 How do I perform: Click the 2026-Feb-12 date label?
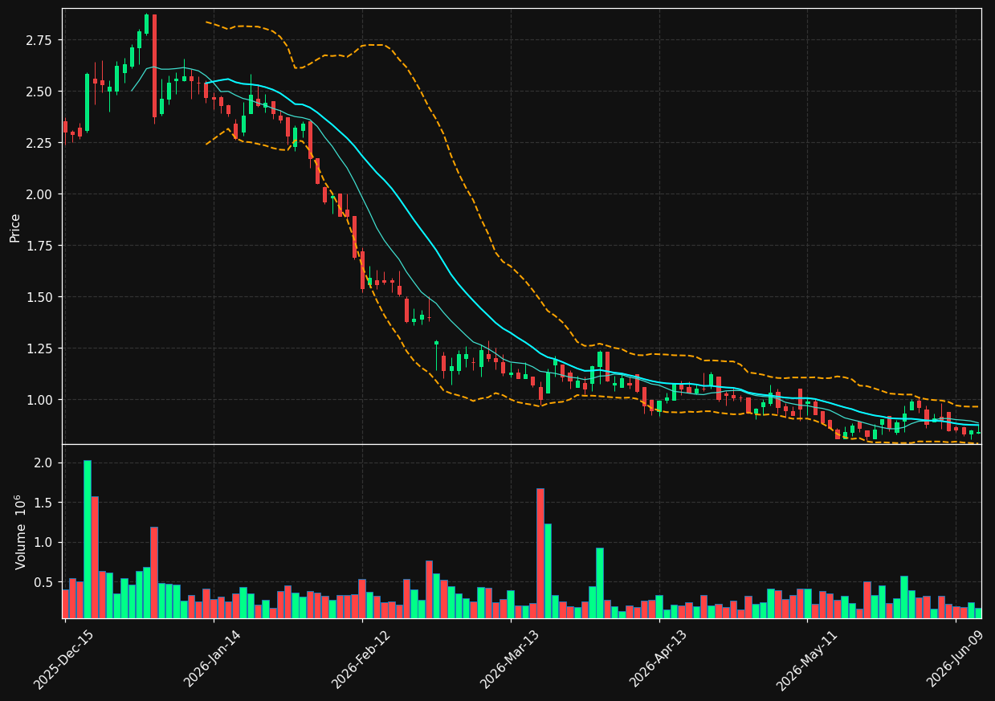coord(361,658)
